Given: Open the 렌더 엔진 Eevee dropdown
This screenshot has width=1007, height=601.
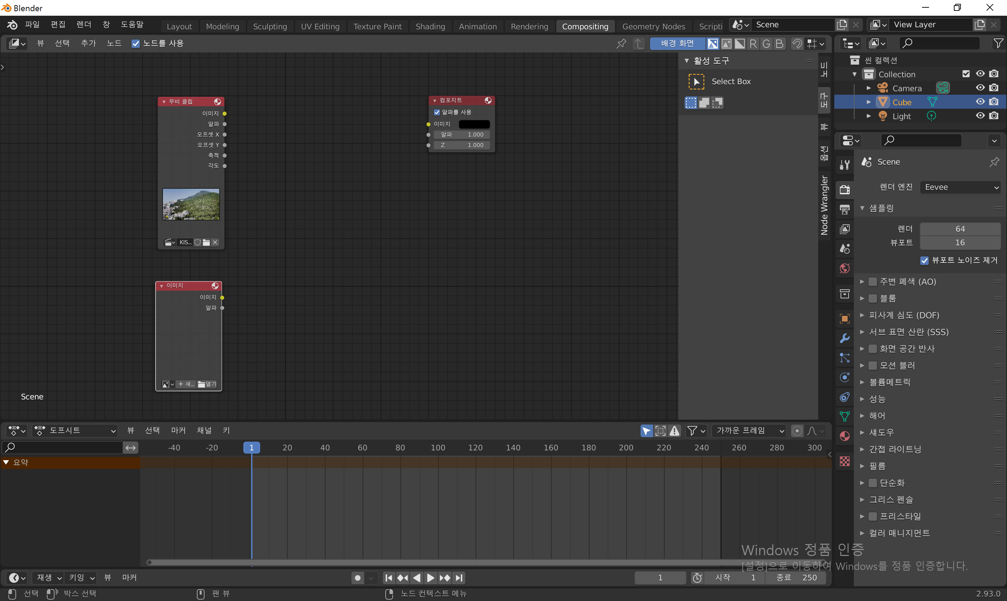Looking at the screenshot, I should click(x=961, y=187).
